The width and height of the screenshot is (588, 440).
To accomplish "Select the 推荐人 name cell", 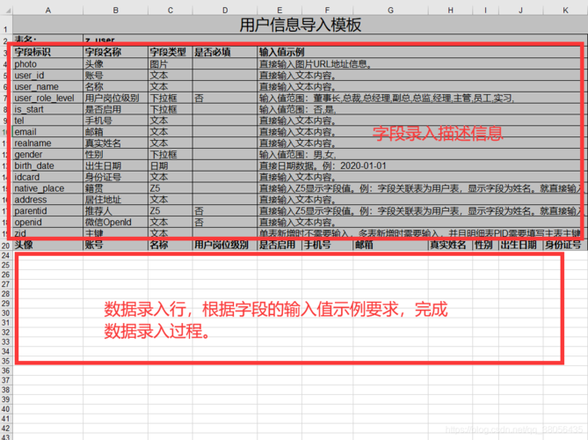I will pyautogui.click(x=115, y=210).
